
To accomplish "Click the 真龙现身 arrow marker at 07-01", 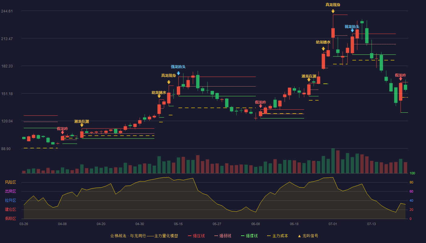I will (x=333, y=12).
